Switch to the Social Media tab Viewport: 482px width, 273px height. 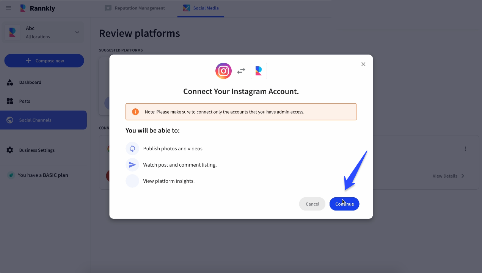point(201,8)
